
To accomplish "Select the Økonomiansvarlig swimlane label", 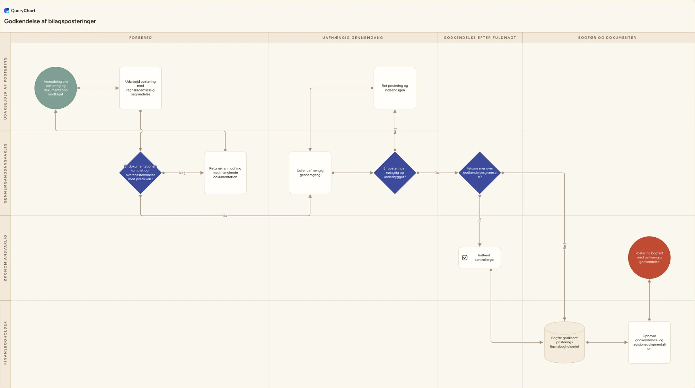I will tap(5, 258).
